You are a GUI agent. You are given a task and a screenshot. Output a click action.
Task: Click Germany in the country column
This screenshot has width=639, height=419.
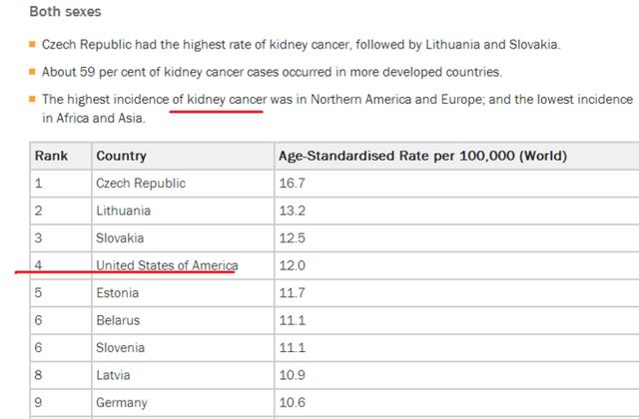122,402
